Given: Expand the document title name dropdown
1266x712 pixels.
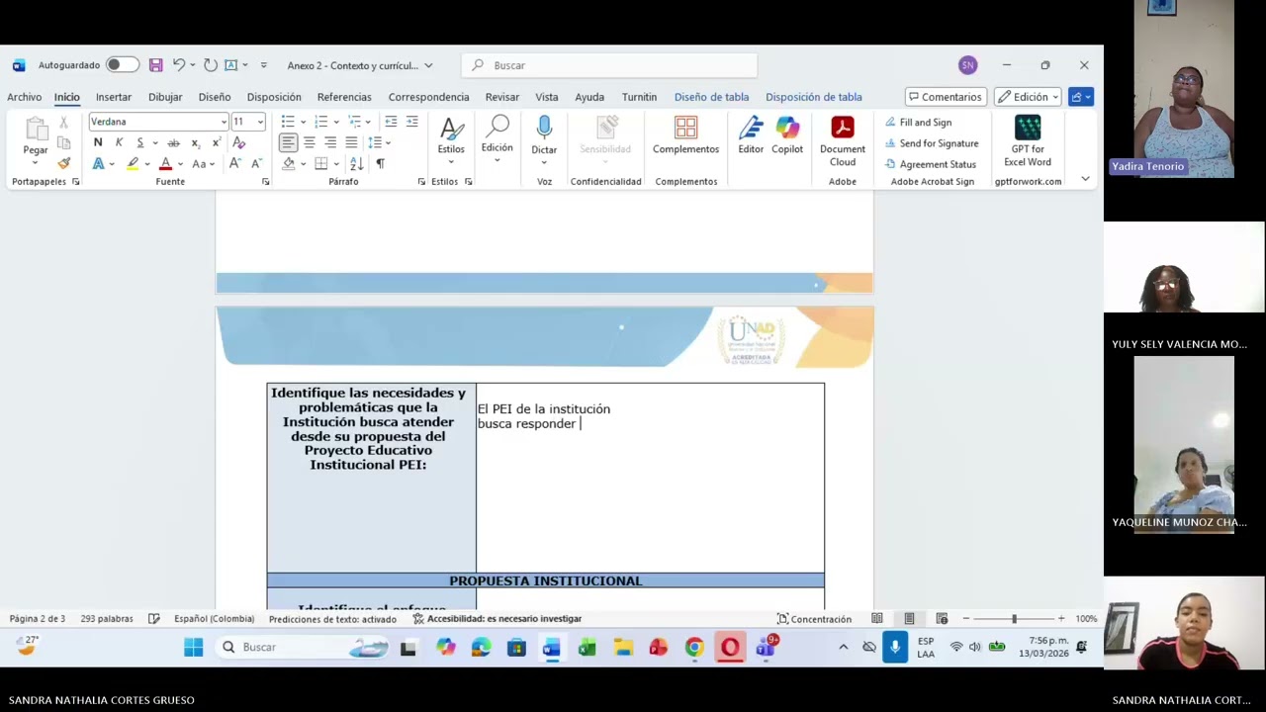Looking at the screenshot, I should coord(428,65).
